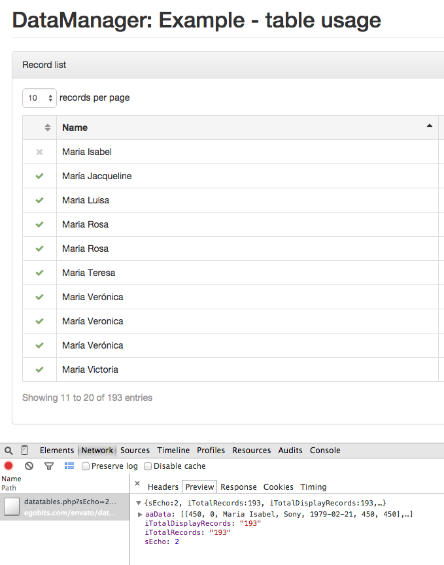Image resolution: width=444 pixels, height=565 pixels.
Task: Enable the Preserve log checkbox
Action: (x=86, y=466)
